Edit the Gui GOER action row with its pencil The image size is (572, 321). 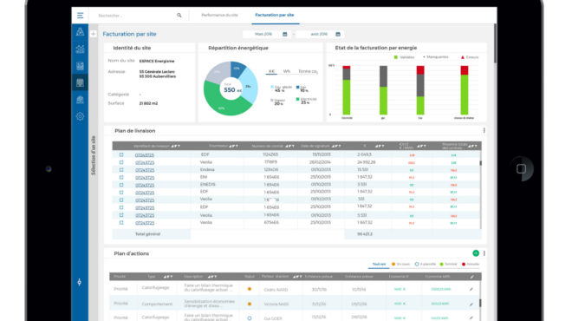pyautogui.click(x=471, y=318)
